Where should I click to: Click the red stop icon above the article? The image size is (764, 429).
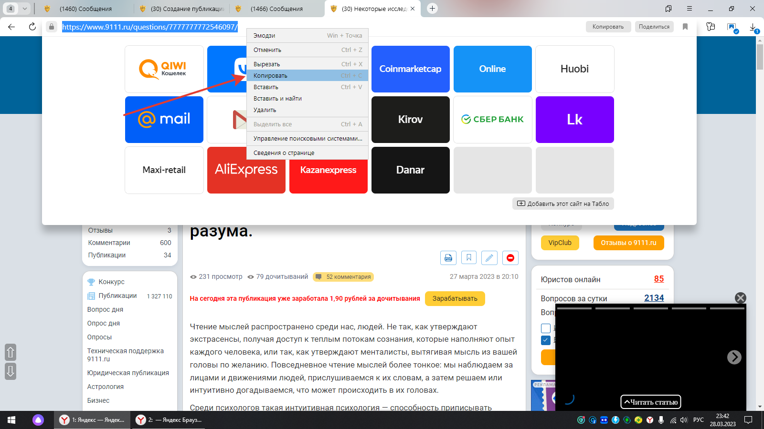point(510,258)
